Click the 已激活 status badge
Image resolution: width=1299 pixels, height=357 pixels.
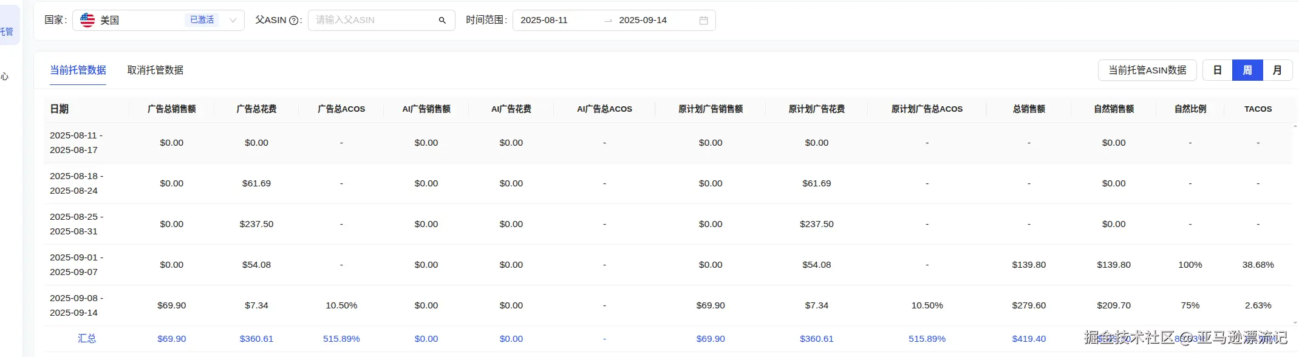pos(202,20)
